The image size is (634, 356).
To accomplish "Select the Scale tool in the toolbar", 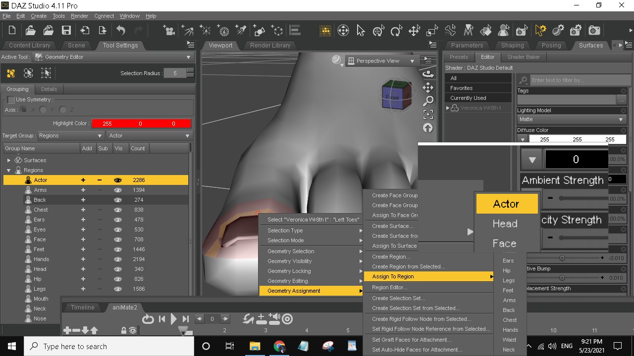I will [x=432, y=31].
